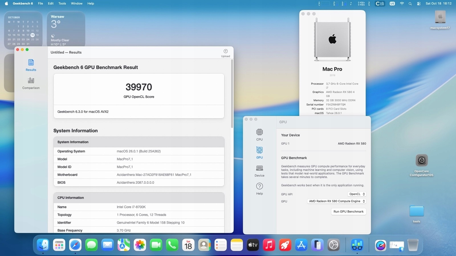Image resolution: width=456 pixels, height=256 pixels.
Task: Click the 39970 GPU OpenCL score
Action: point(139,87)
